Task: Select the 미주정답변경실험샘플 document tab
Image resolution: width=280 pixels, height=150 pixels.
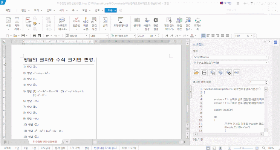Action: tap(45, 142)
